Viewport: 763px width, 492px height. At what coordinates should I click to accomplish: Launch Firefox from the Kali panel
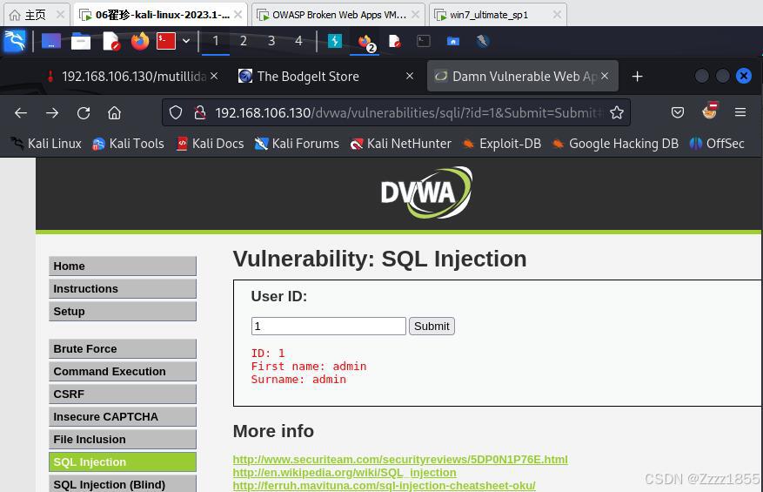[140, 41]
